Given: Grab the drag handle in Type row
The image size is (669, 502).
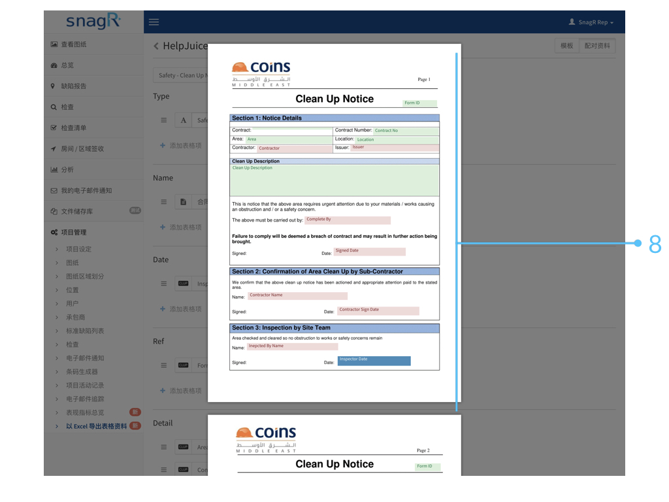Looking at the screenshot, I should [x=164, y=120].
